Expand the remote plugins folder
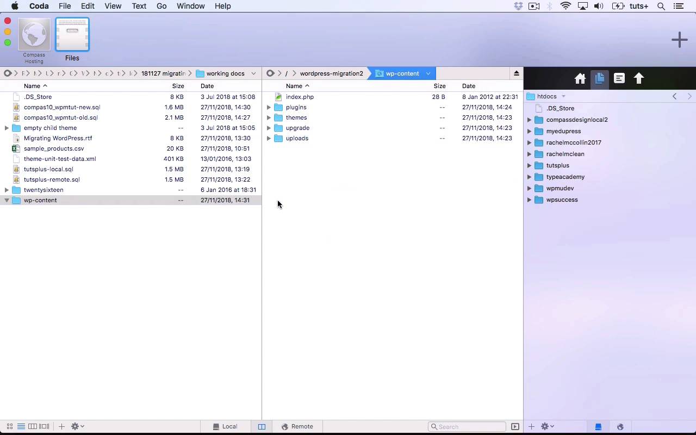The width and height of the screenshot is (696, 435). click(x=269, y=107)
